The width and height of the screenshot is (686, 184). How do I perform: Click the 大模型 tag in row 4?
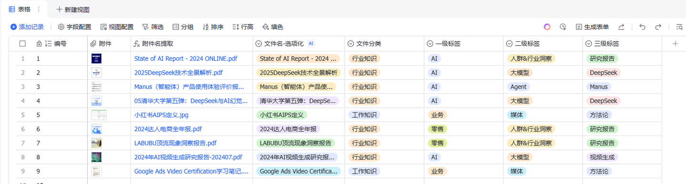520,101
